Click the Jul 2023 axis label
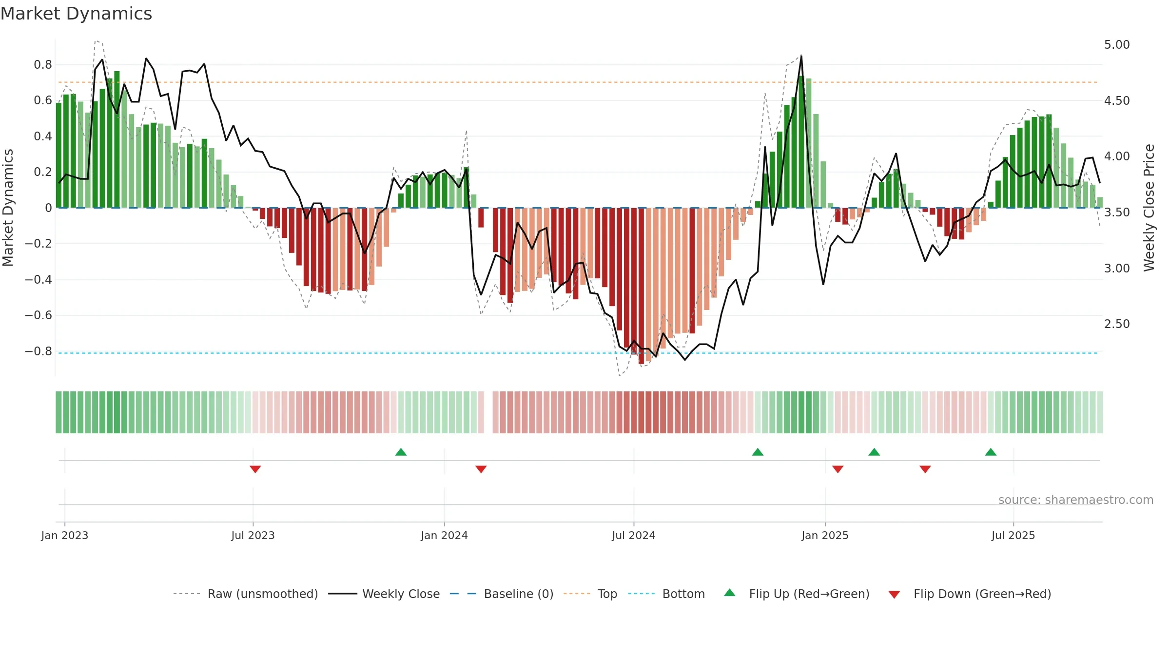 point(253,535)
